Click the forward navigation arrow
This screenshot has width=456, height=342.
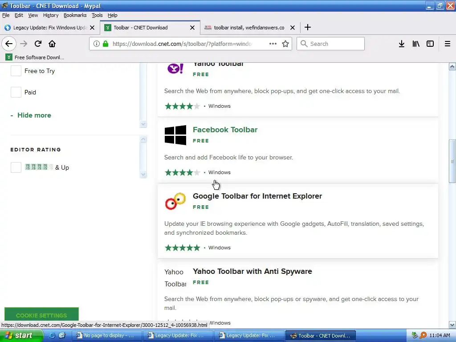click(x=24, y=44)
